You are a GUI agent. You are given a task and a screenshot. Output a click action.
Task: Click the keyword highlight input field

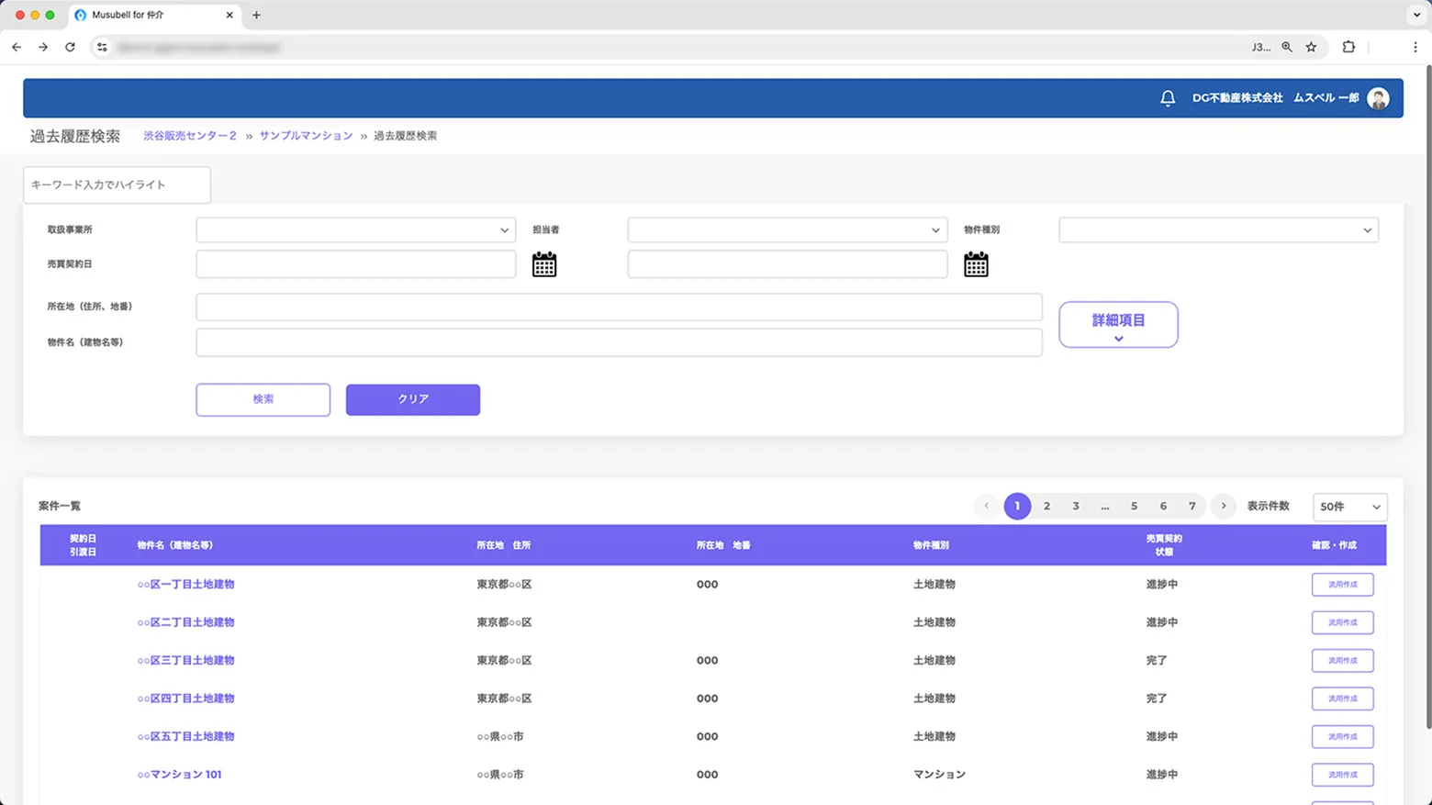click(117, 184)
